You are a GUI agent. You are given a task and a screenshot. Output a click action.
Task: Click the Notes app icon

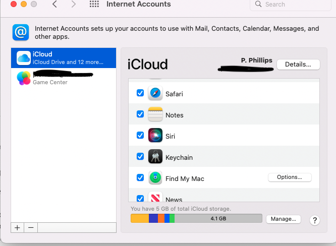coord(155,114)
